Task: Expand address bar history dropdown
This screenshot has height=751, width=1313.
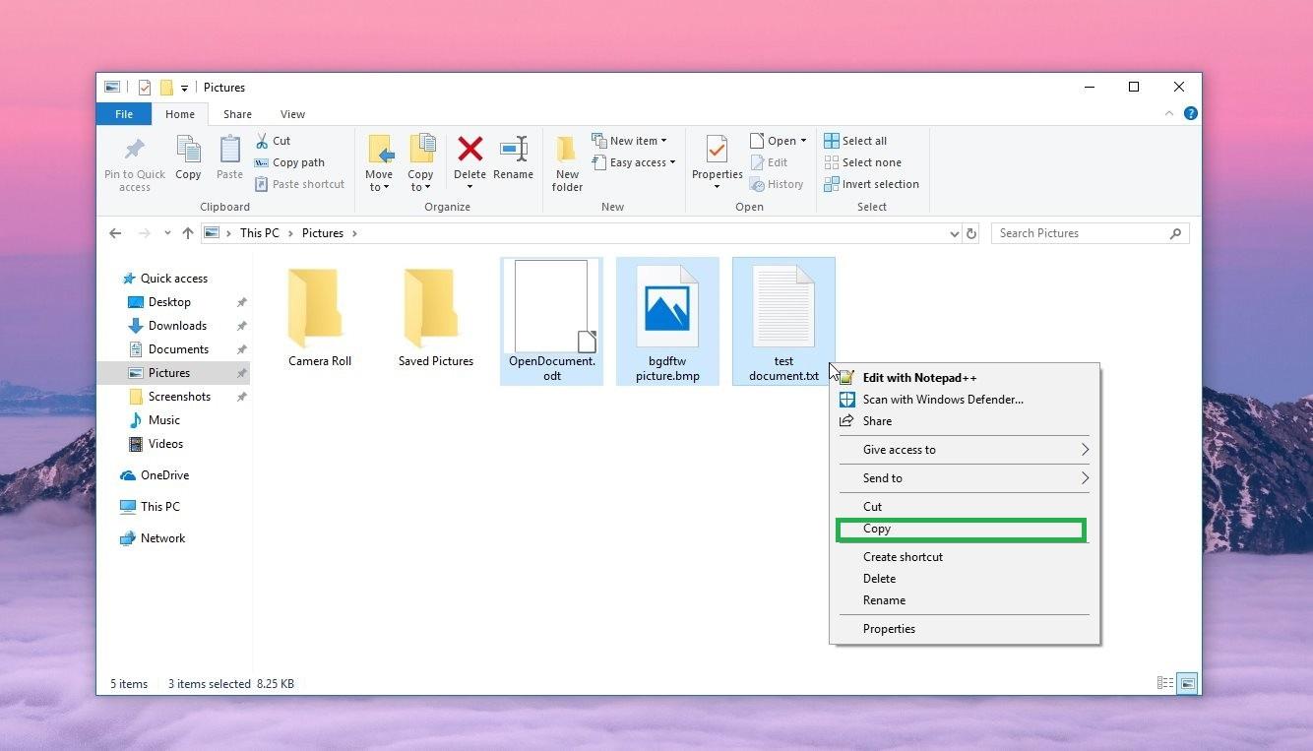Action: [x=954, y=234]
